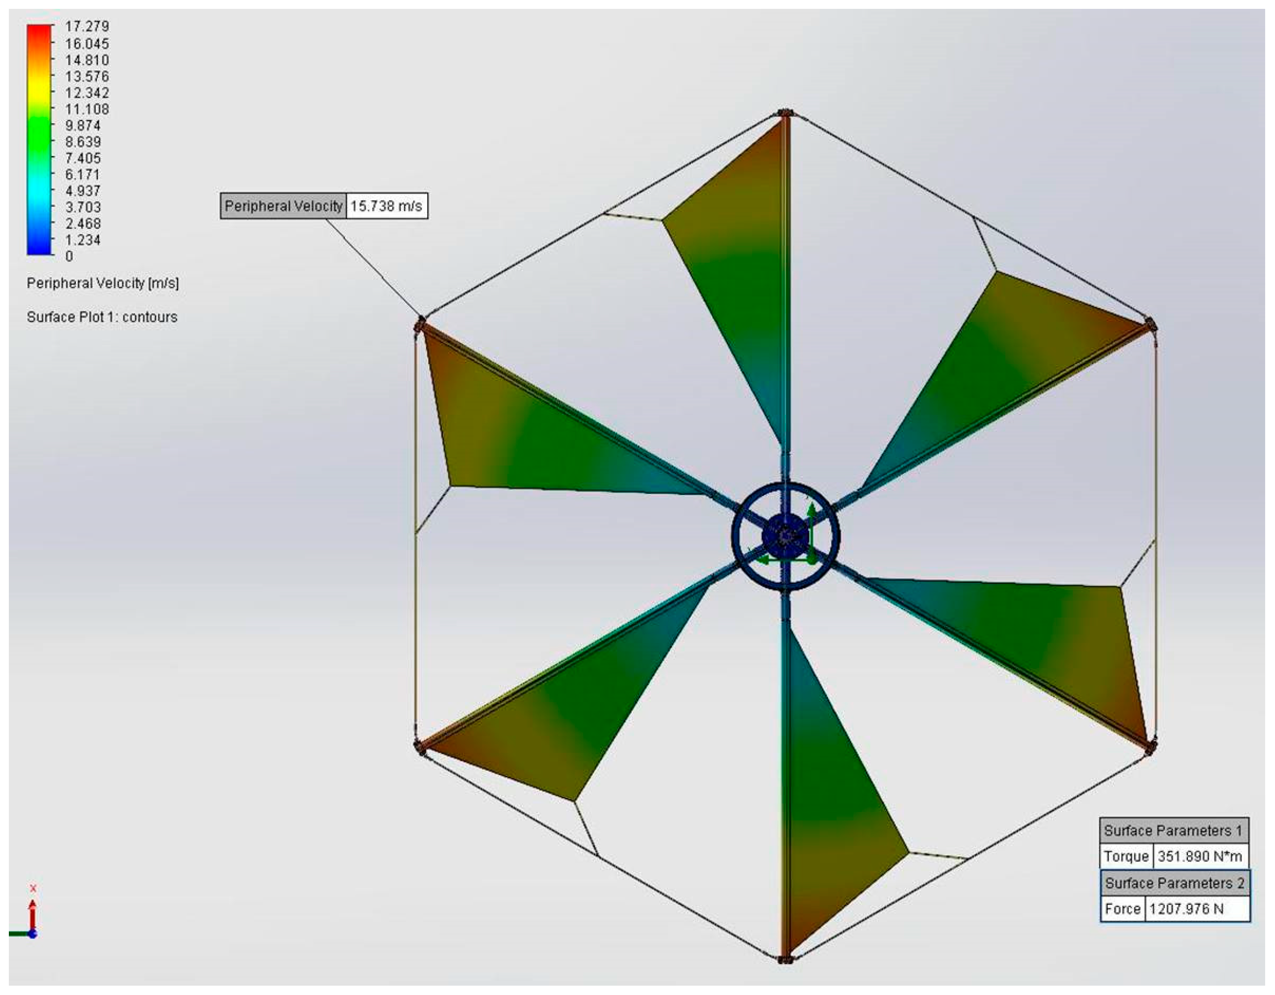Select the Surface Parameters 2 header

(x=1175, y=883)
